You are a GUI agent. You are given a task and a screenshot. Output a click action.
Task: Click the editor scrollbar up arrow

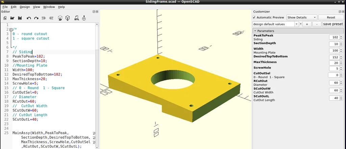point(97,25)
